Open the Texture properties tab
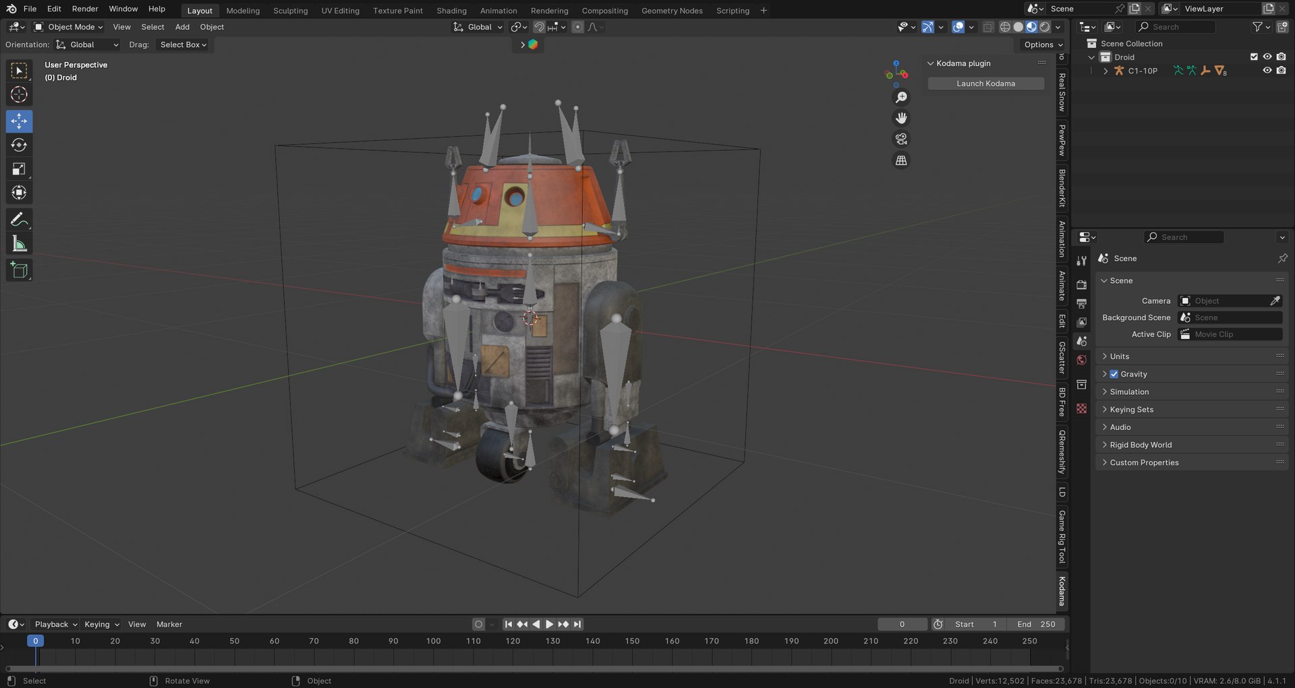The height and width of the screenshot is (688, 1295). click(1082, 409)
